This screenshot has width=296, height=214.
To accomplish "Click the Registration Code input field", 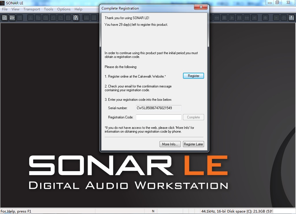I will pos(159,117).
